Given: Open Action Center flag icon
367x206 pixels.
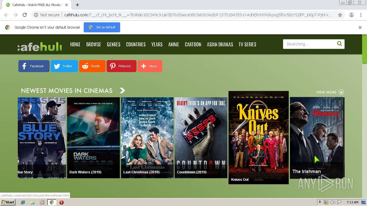Looking at the screenshot, I should 340,202.
